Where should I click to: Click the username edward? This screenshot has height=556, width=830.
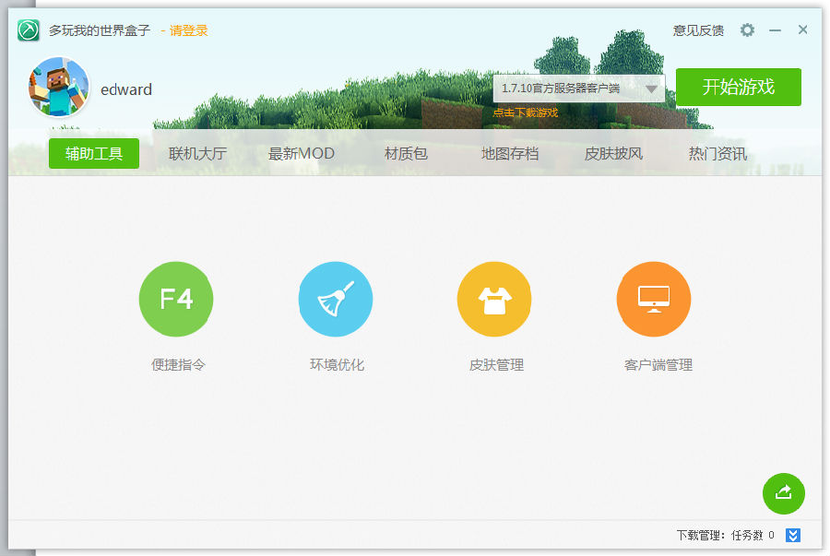[x=126, y=90]
